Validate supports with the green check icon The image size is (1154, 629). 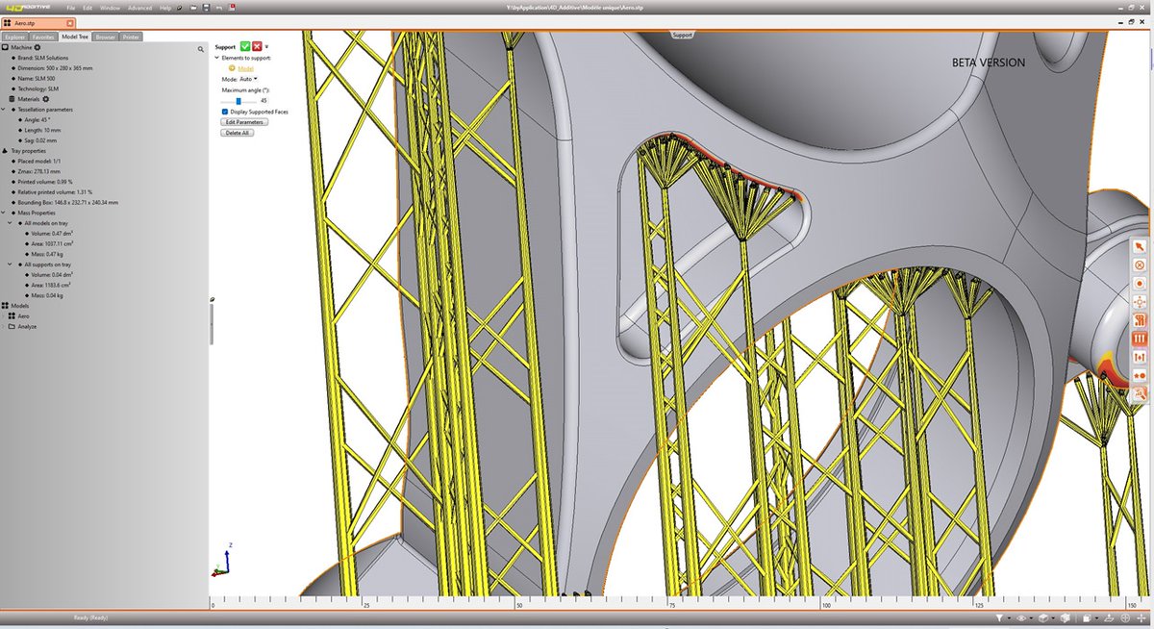pos(244,46)
